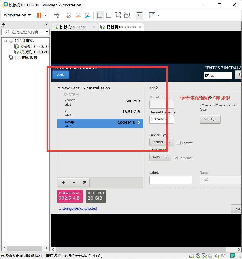Click the hard disk status icon
This screenshot has height=259, width=242.
click(x=192, y=256)
